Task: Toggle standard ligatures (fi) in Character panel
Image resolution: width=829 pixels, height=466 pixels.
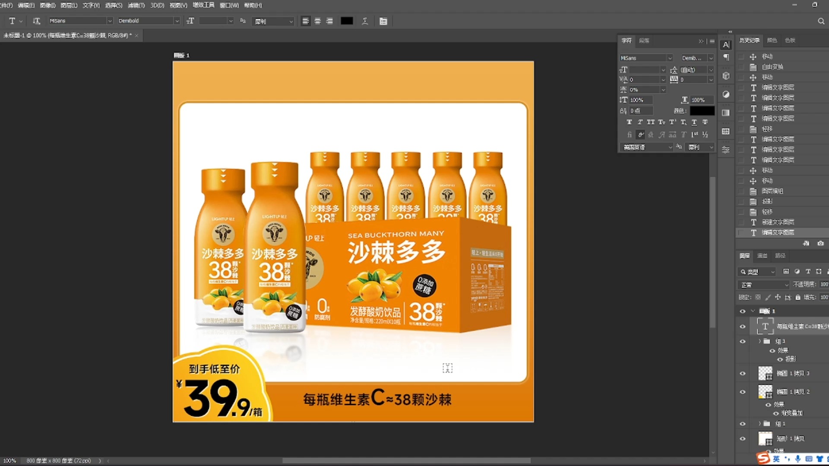Action: point(629,135)
